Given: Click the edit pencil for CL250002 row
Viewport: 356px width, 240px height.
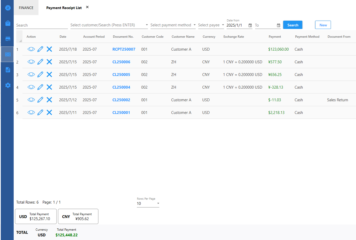Looking at the screenshot, I should click(40, 100).
